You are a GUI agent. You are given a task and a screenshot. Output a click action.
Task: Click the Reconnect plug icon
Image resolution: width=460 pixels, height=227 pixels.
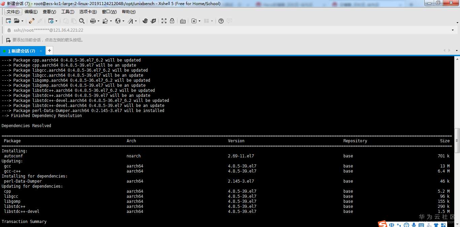[x=31, y=21]
